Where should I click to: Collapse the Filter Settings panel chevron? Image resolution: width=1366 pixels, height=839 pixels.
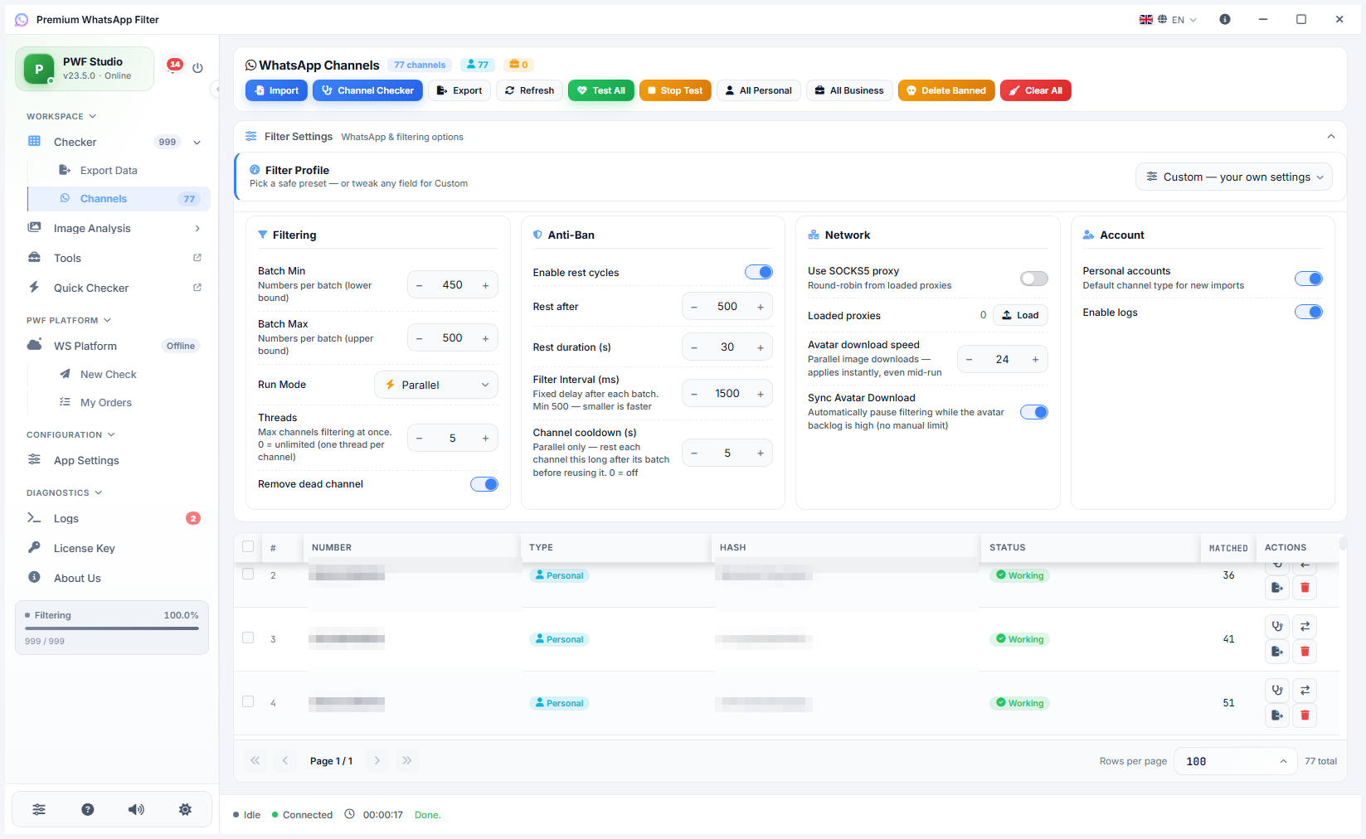[1331, 136]
